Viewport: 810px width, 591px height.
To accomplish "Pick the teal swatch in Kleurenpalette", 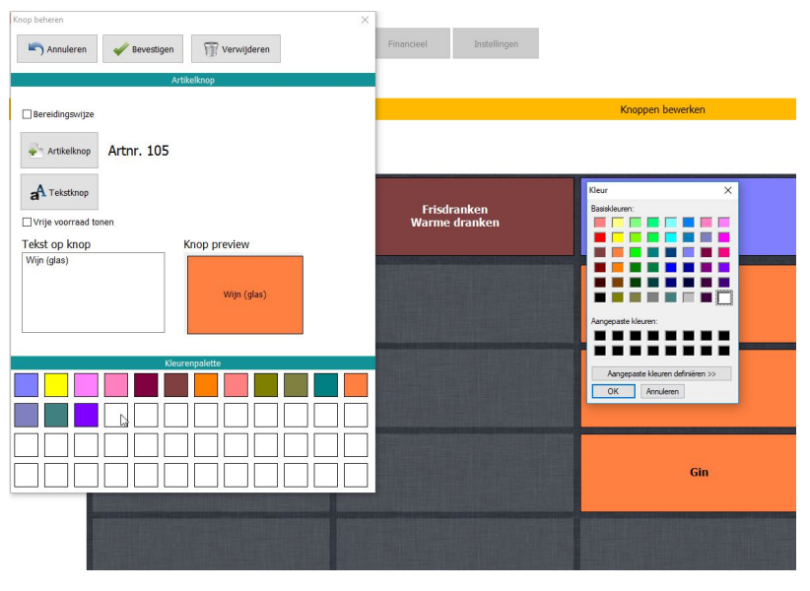I will point(326,385).
